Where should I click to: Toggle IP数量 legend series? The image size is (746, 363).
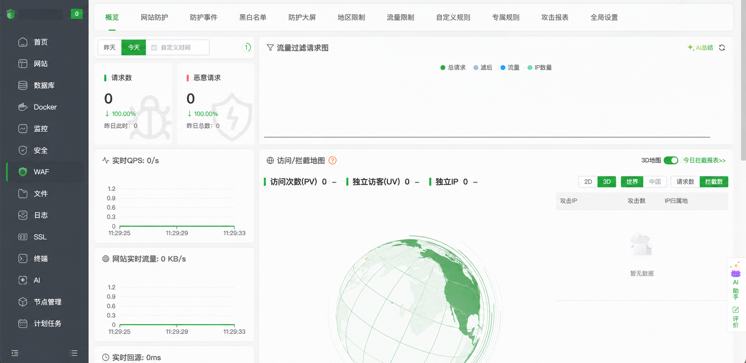pyautogui.click(x=540, y=68)
